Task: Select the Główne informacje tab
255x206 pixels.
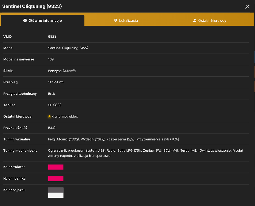Action: point(42,21)
